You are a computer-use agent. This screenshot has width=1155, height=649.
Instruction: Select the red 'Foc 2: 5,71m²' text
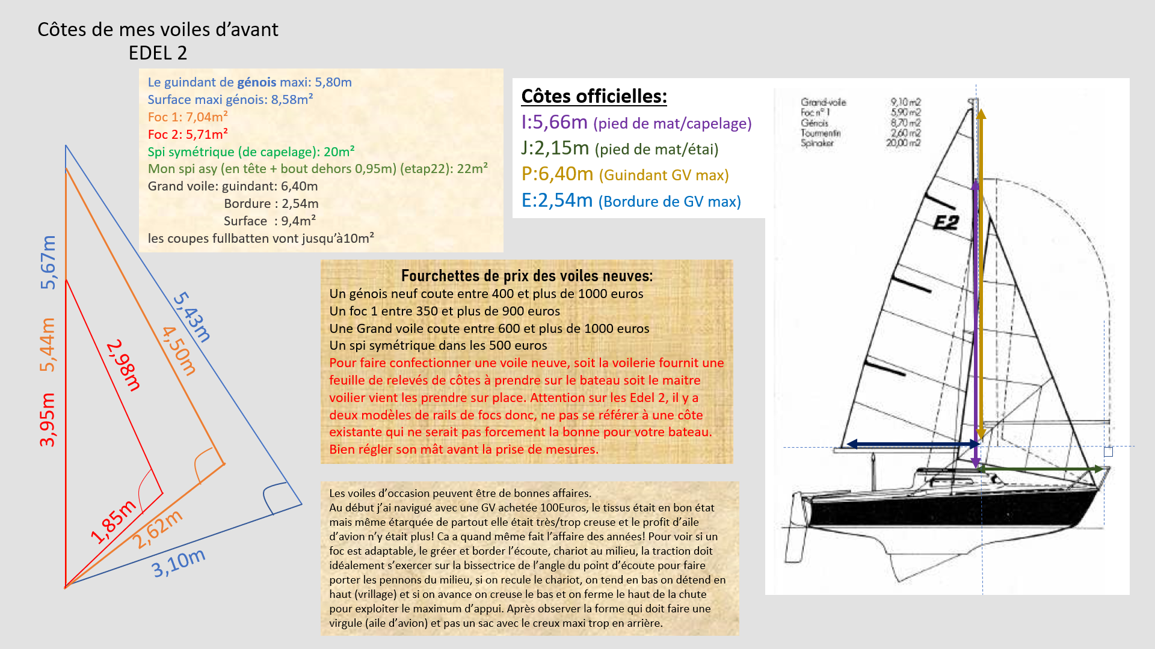(188, 134)
